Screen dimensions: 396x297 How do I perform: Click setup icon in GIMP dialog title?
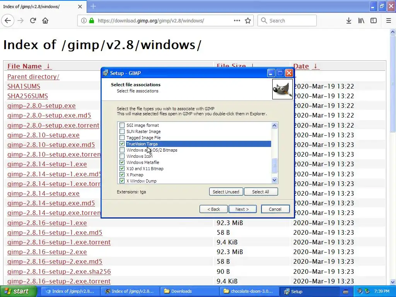[106, 73]
